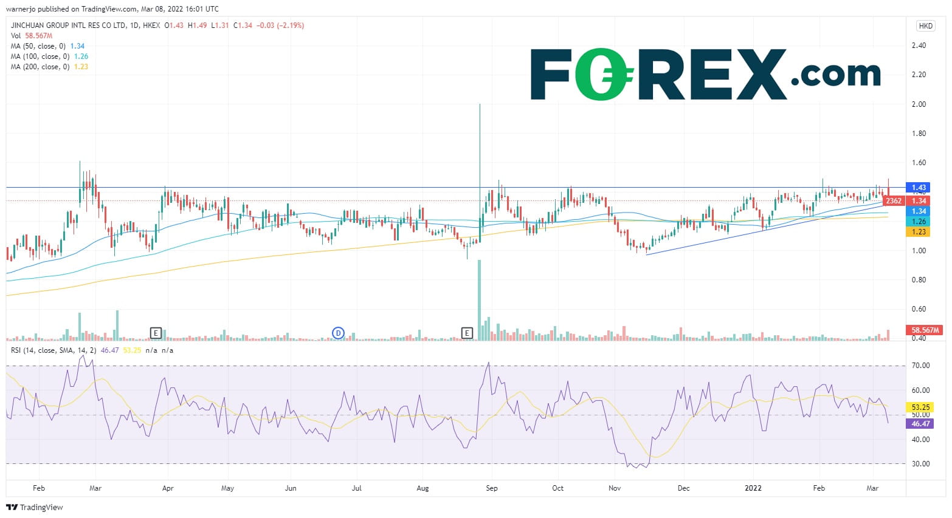Click the dividend D marker near July
Image resolution: width=952 pixels, height=518 pixels.
338,333
